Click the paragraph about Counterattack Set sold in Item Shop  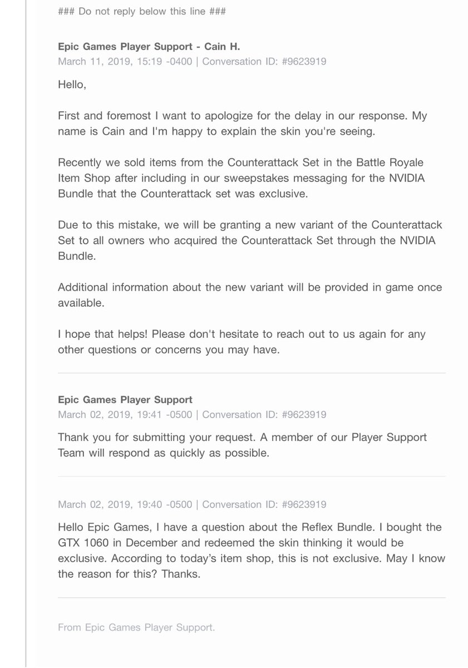click(x=243, y=178)
